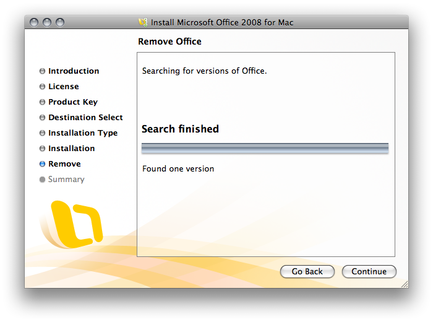Click the gray bullet beside Summary
The height and width of the screenshot is (322, 433).
click(x=42, y=180)
